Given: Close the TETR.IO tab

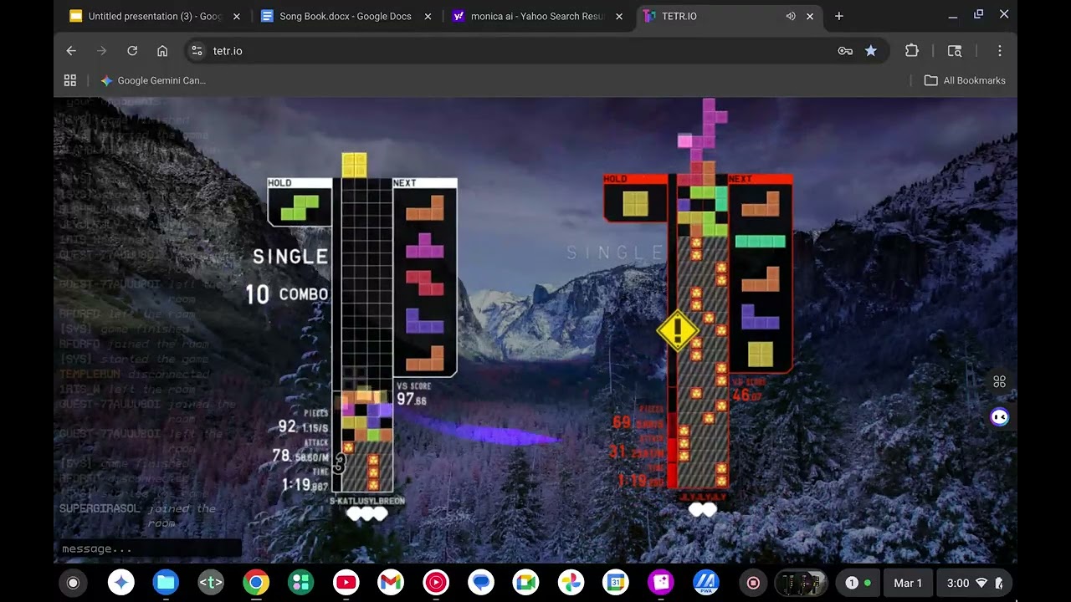Looking at the screenshot, I should [x=810, y=16].
